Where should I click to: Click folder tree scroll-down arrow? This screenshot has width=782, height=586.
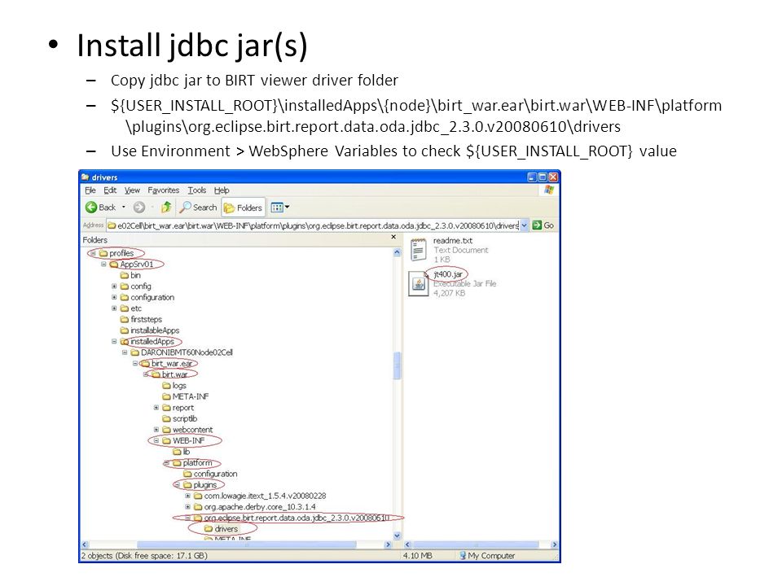[x=397, y=536]
